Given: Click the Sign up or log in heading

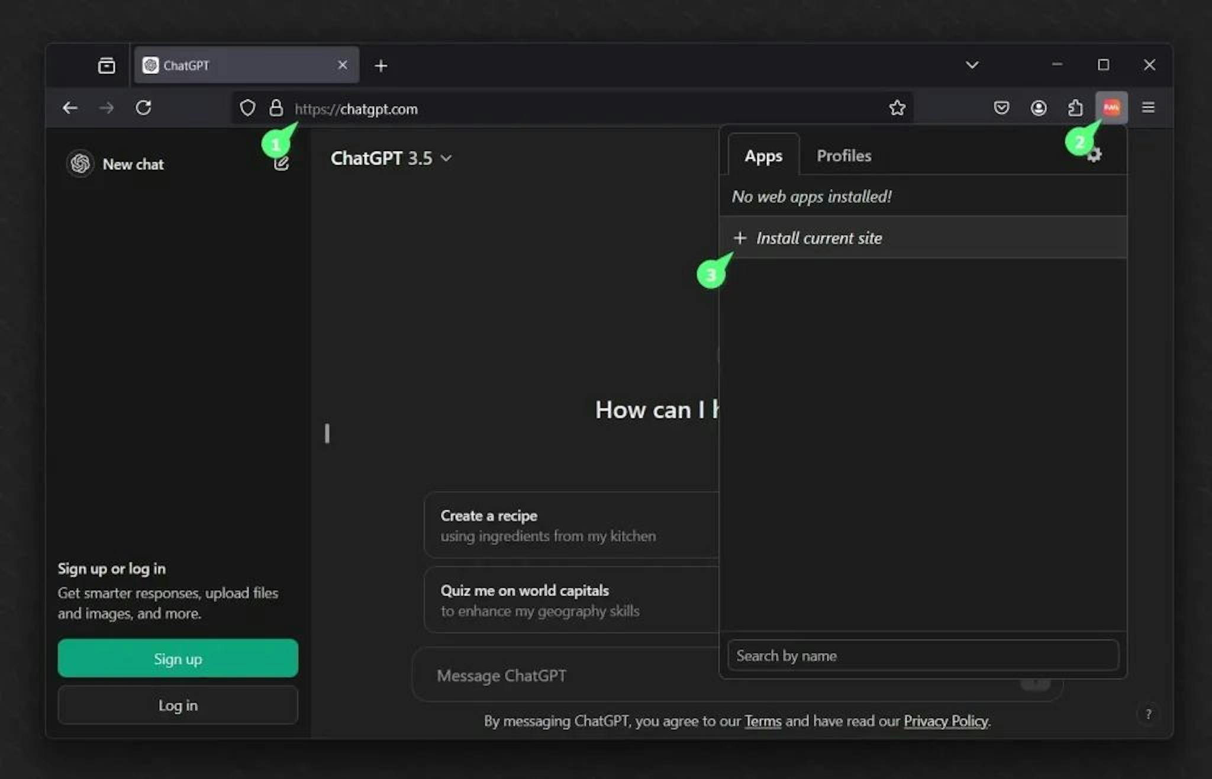Looking at the screenshot, I should click(112, 568).
